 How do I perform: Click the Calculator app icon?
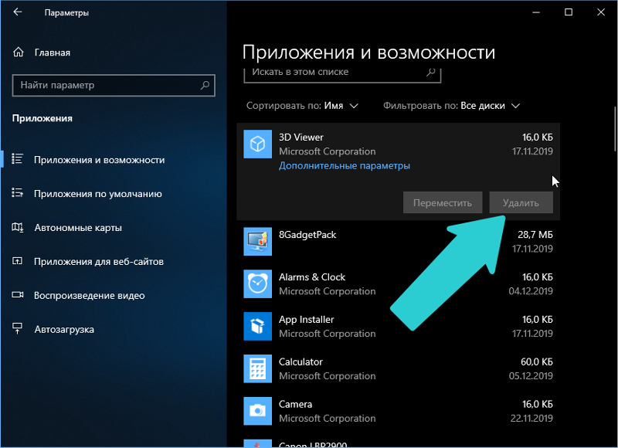click(257, 368)
